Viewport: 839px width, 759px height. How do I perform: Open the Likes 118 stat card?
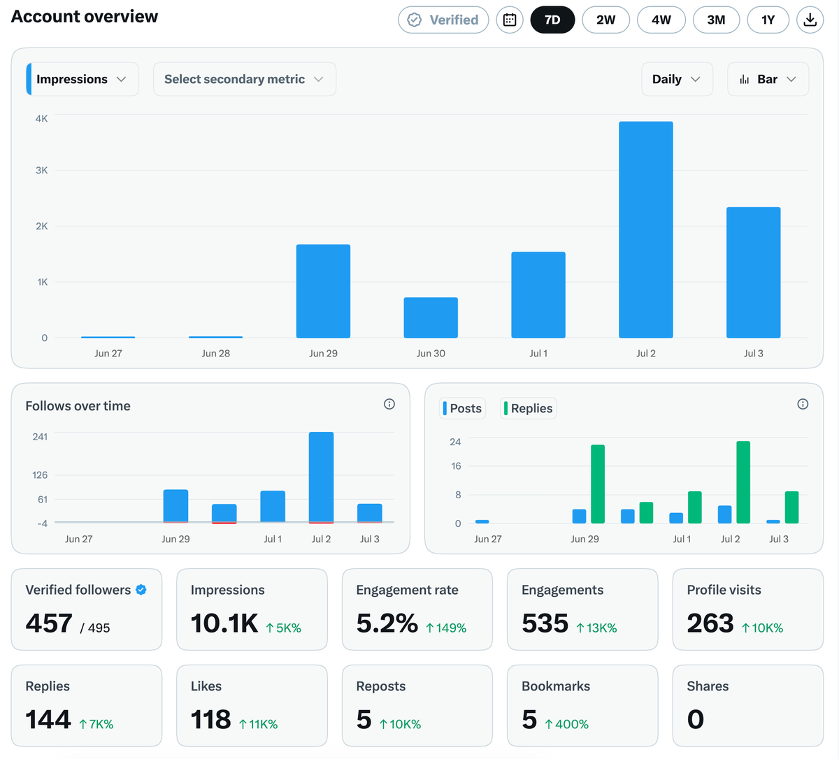[x=252, y=706]
